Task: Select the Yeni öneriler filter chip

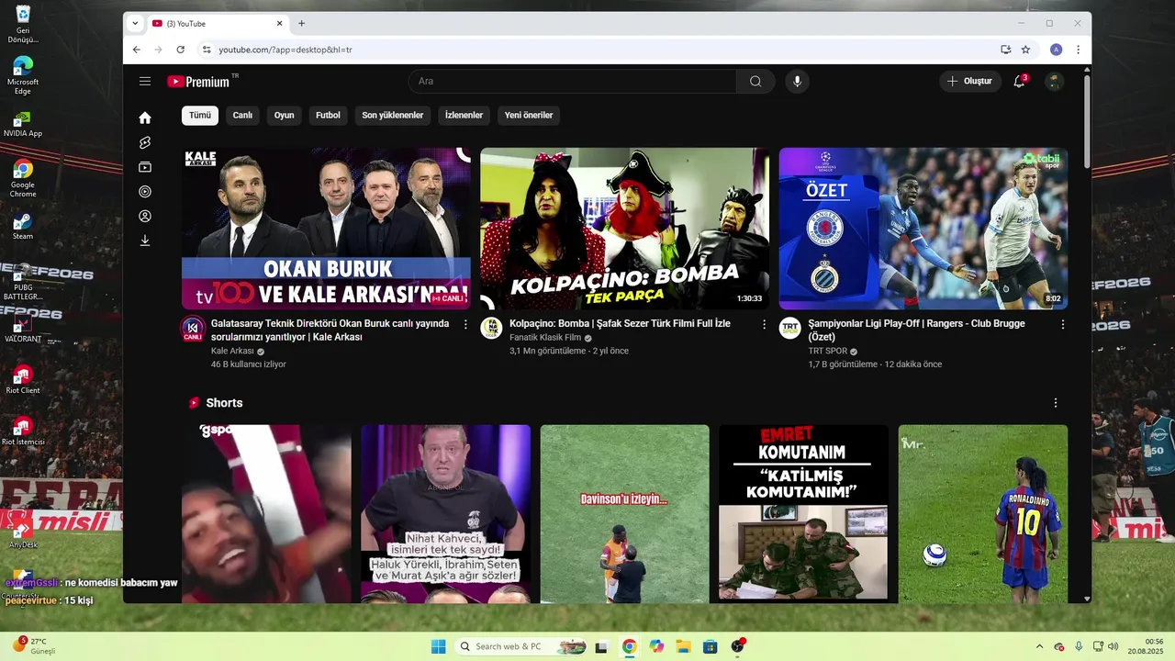Action: (529, 116)
